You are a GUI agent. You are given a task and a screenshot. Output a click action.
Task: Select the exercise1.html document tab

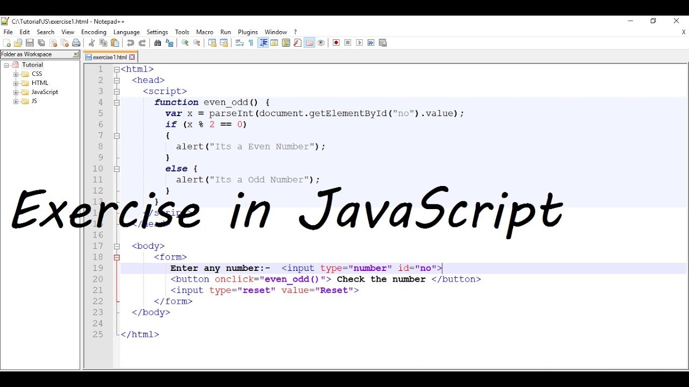click(110, 57)
